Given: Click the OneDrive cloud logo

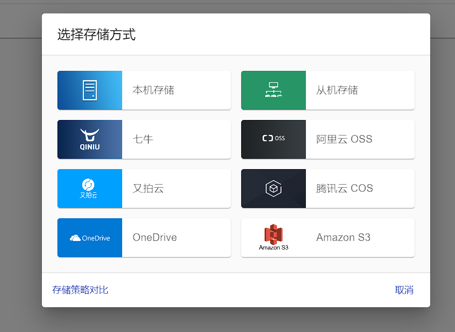Looking at the screenshot, I should coord(90,238).
